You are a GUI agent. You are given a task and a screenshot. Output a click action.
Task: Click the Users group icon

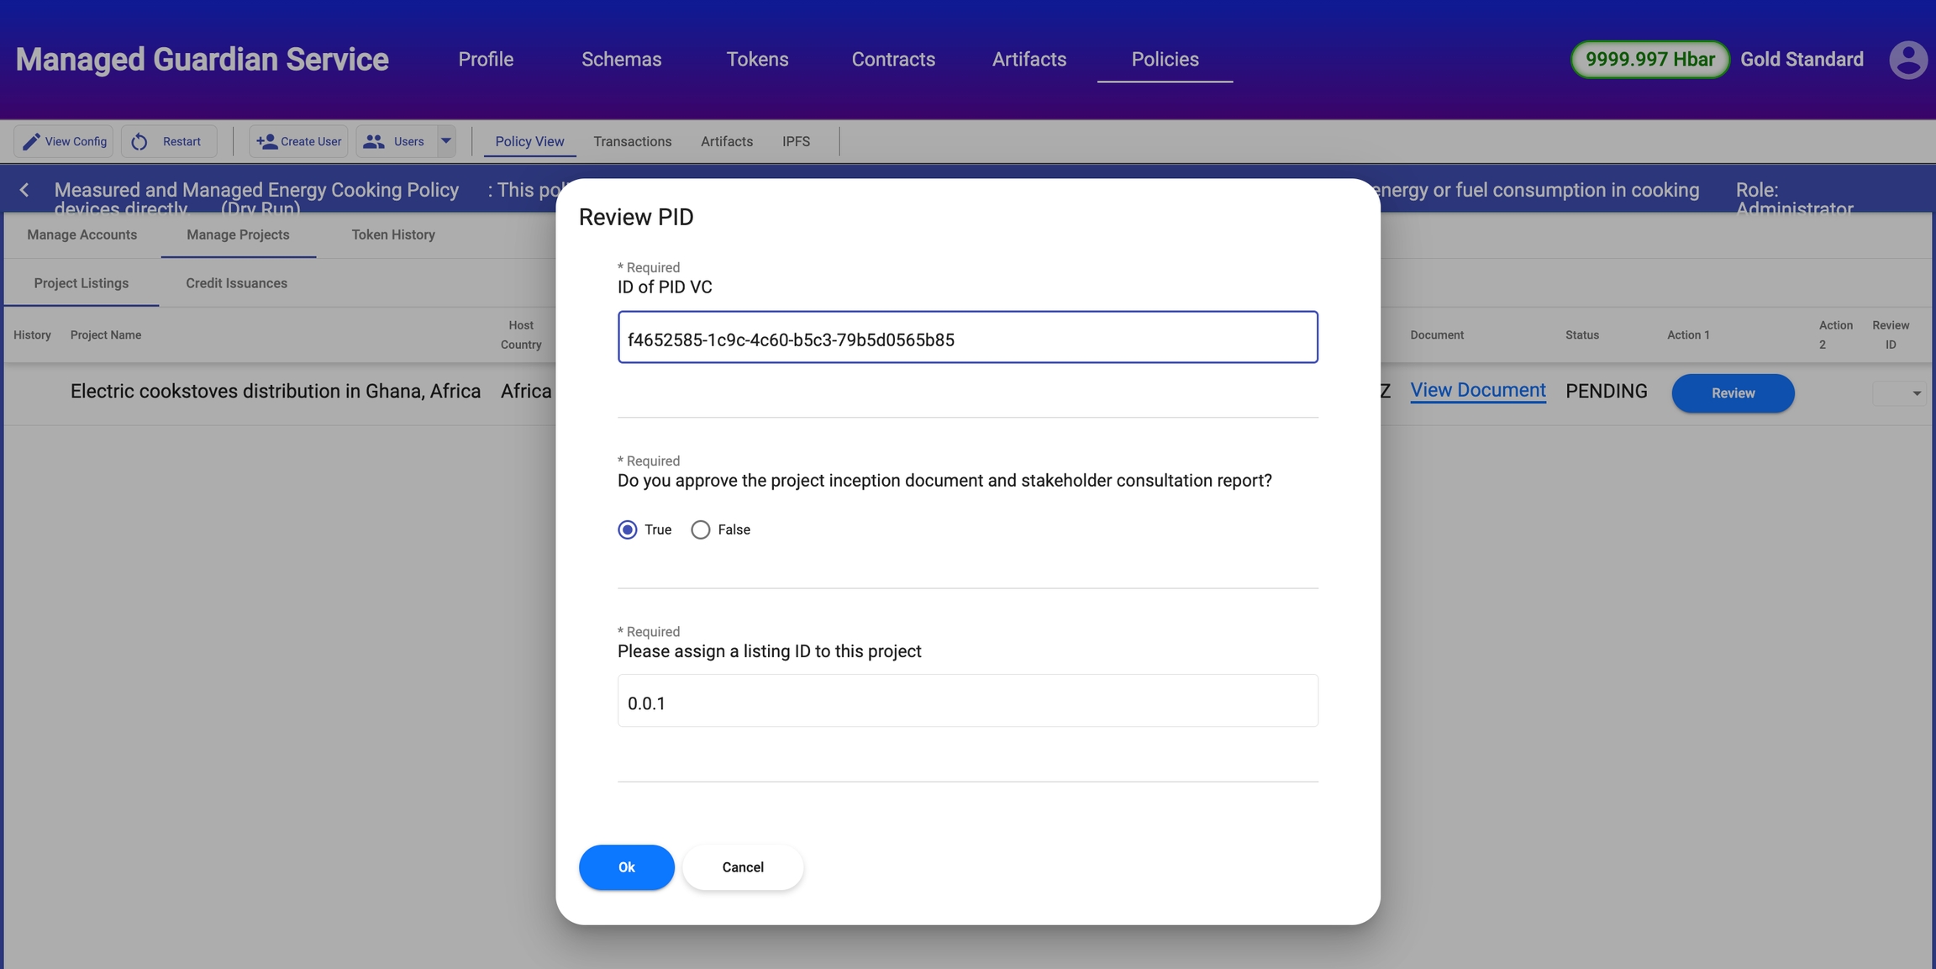pos(373,141)
